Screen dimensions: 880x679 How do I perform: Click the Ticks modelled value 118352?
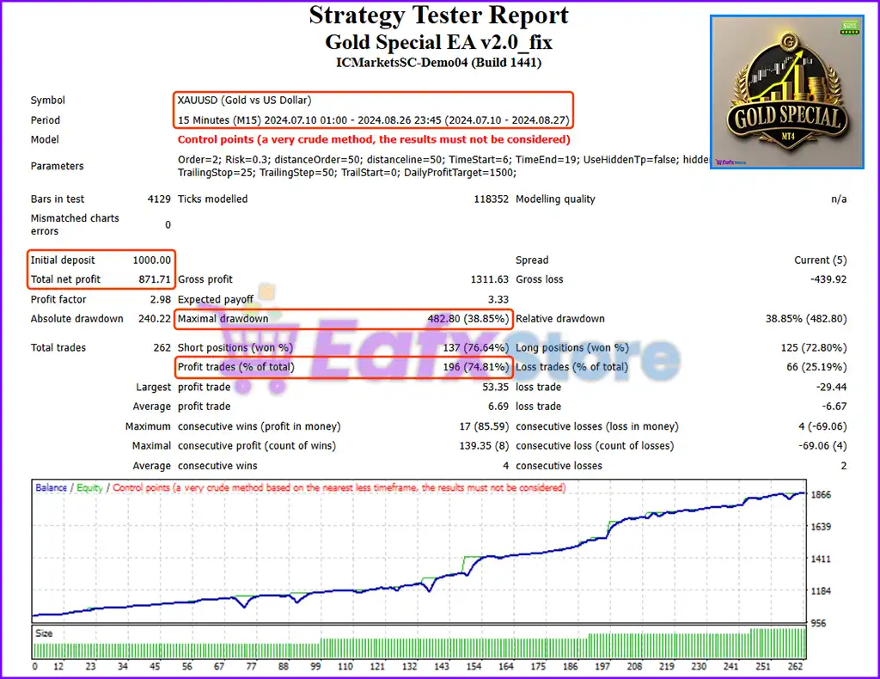[x=491, y=199]
